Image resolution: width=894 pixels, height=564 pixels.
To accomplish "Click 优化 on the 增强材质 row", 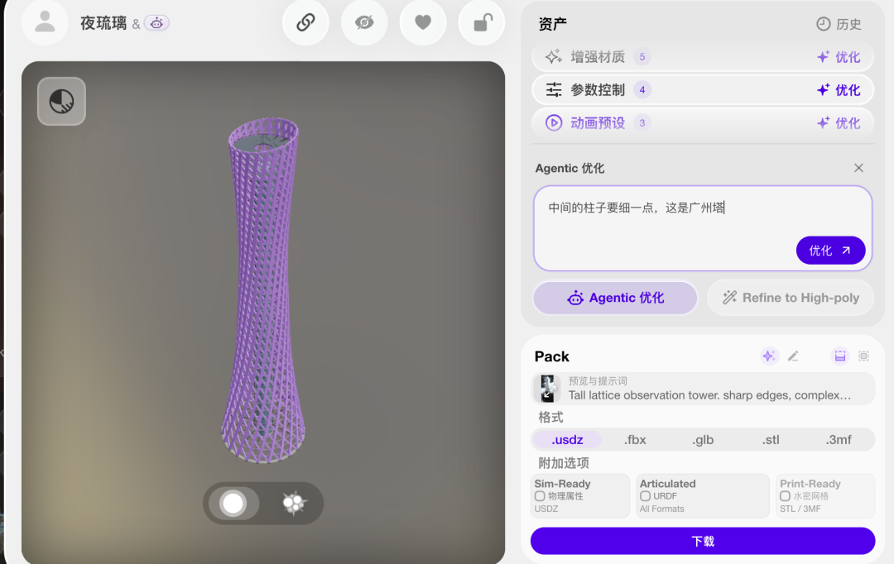I will [839, 57].
